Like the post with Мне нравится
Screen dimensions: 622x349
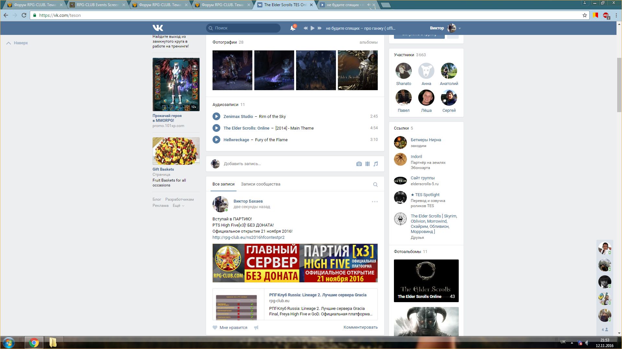230,327
